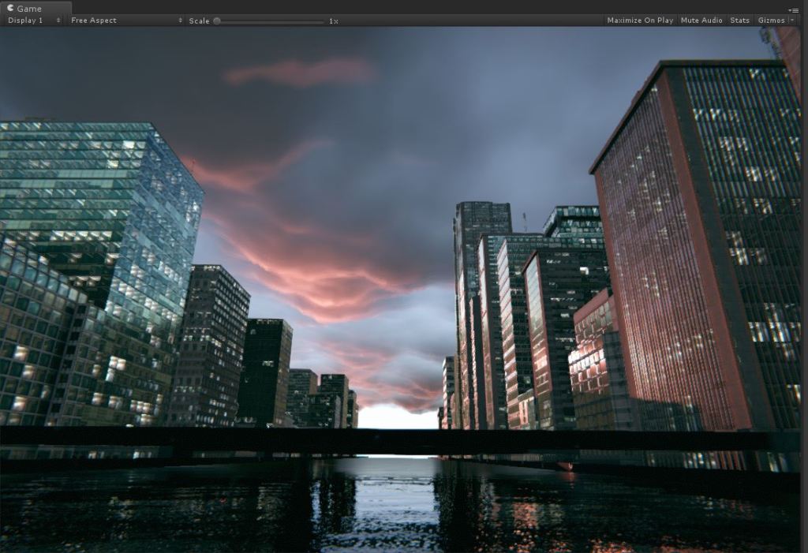Click the bright horizon between the buildings
Image resolution: width=808 pixels, height=553 pixels.
point(397,417)
